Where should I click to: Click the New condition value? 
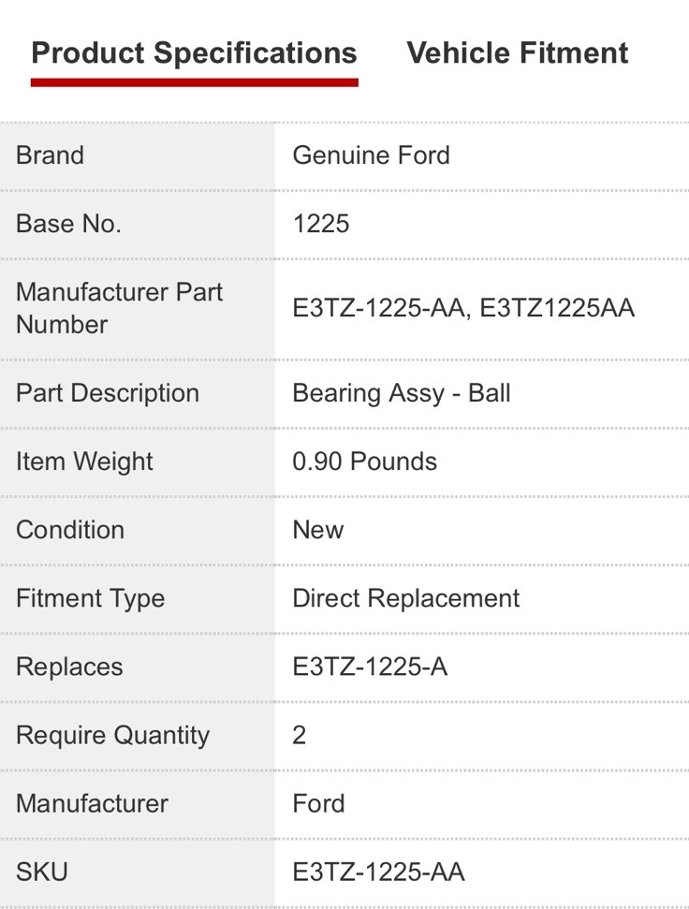click(317, 530)
